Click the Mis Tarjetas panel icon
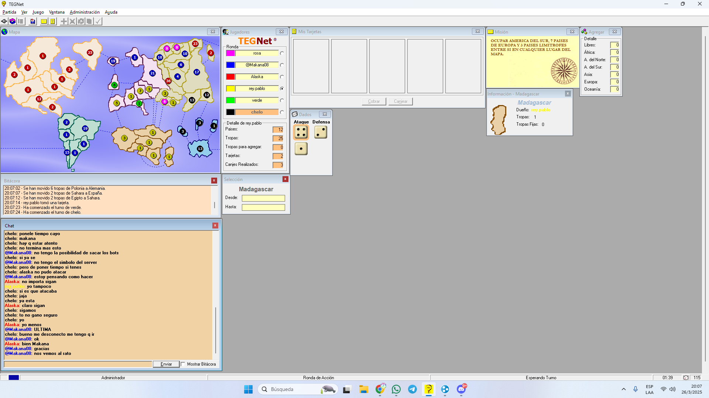This screenshot has width=709, height=398. coord(294,32)
